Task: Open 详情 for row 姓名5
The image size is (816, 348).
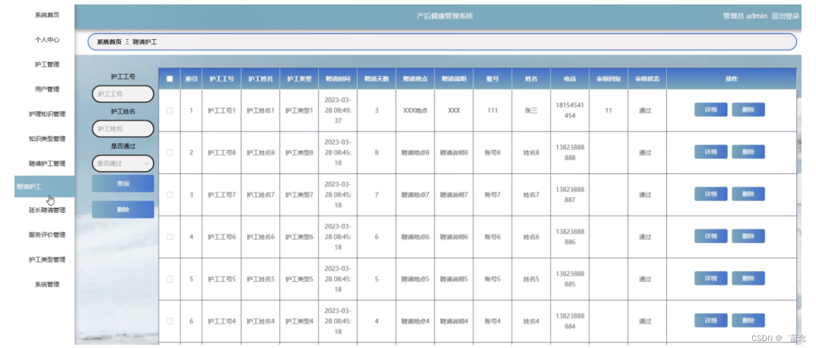Action: point(711,279)
